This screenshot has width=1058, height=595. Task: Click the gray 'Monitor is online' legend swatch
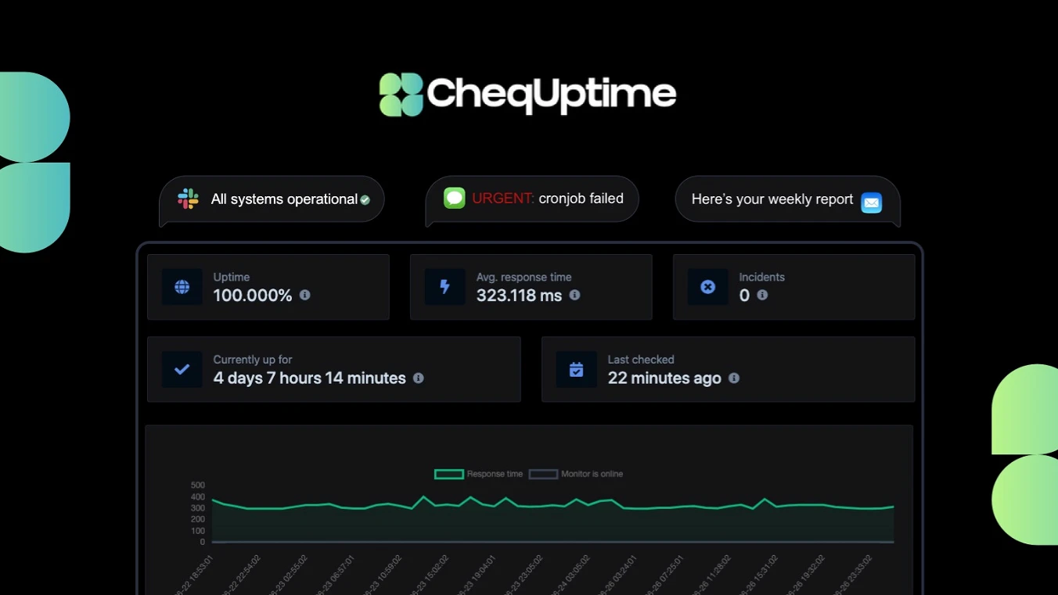[543, 474]
